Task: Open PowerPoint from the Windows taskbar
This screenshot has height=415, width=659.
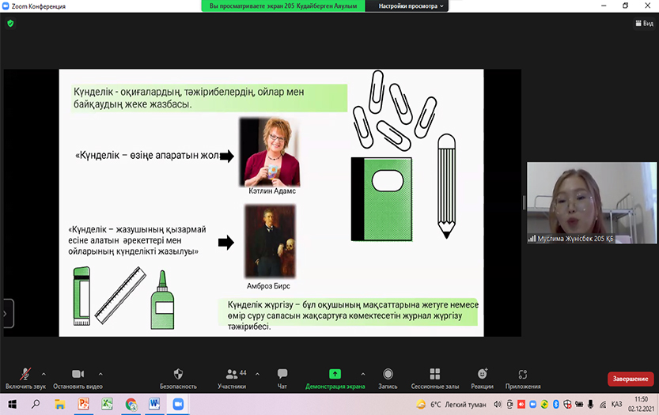Action: click(83, 404)
